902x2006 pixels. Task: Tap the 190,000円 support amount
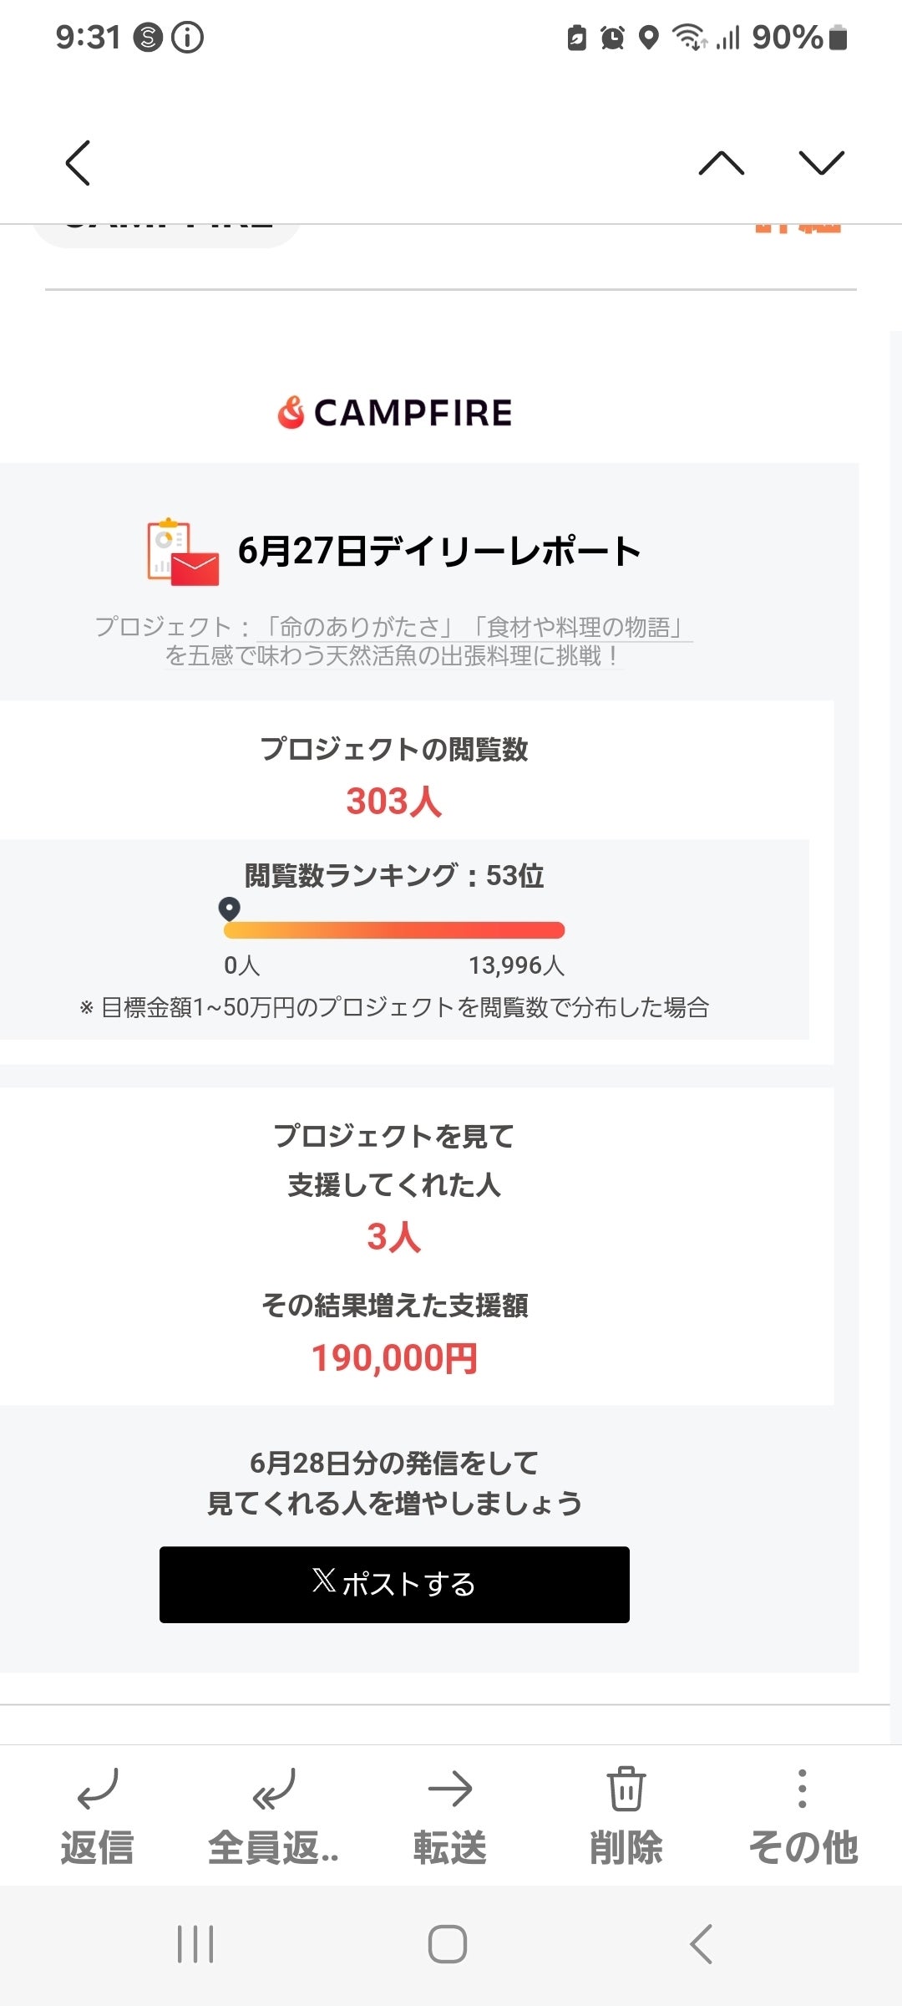(x=394, y=1358)
